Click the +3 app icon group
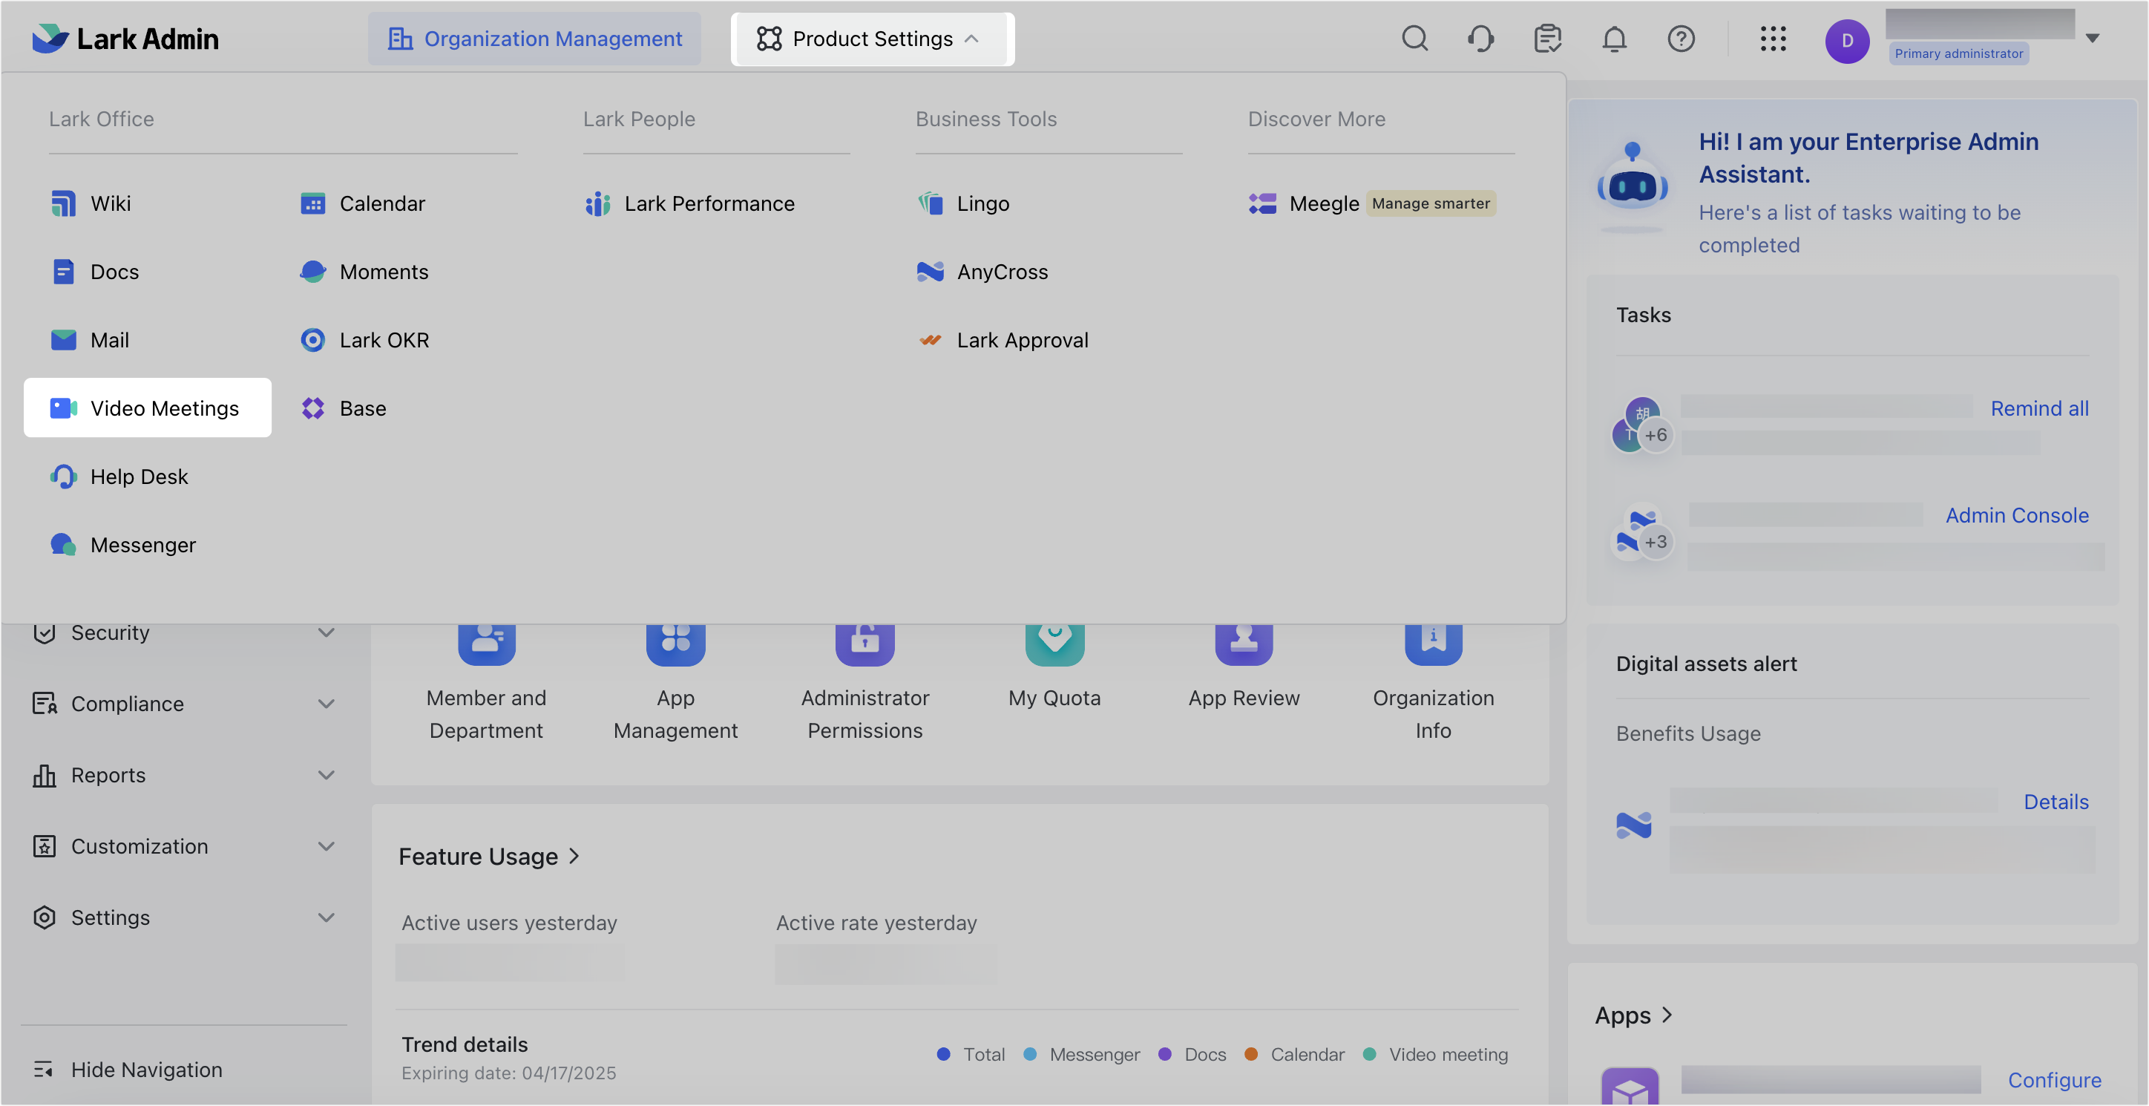This screenshot has width=2149, height=1106. [1641, 531]
